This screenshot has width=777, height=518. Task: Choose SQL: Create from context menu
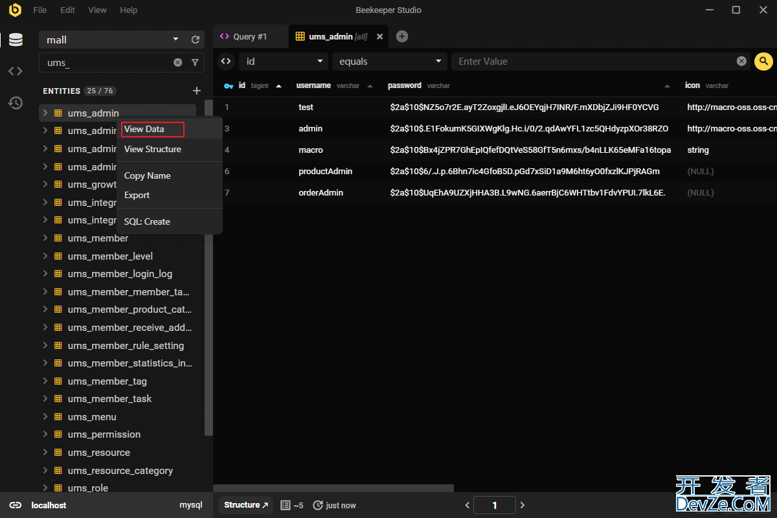tap(170, 221)
